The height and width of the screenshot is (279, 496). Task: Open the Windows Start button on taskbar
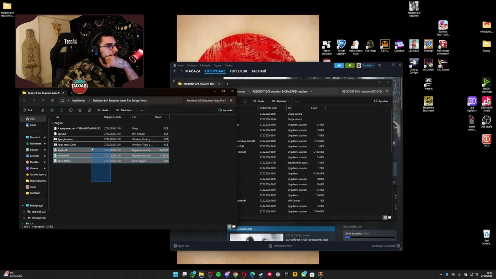(176, 274)
